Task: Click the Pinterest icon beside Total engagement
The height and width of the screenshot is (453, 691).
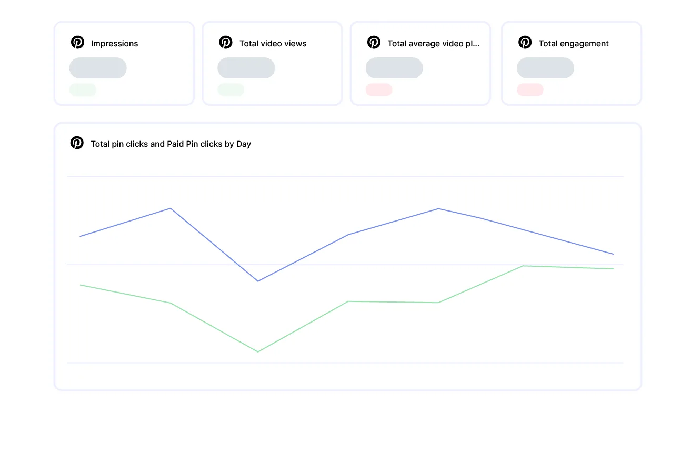Action: [525, 43]
